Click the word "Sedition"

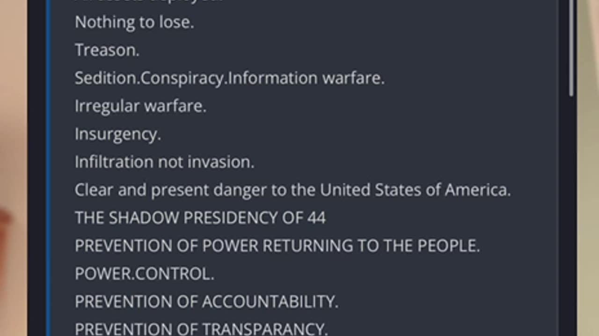point(106,78)
